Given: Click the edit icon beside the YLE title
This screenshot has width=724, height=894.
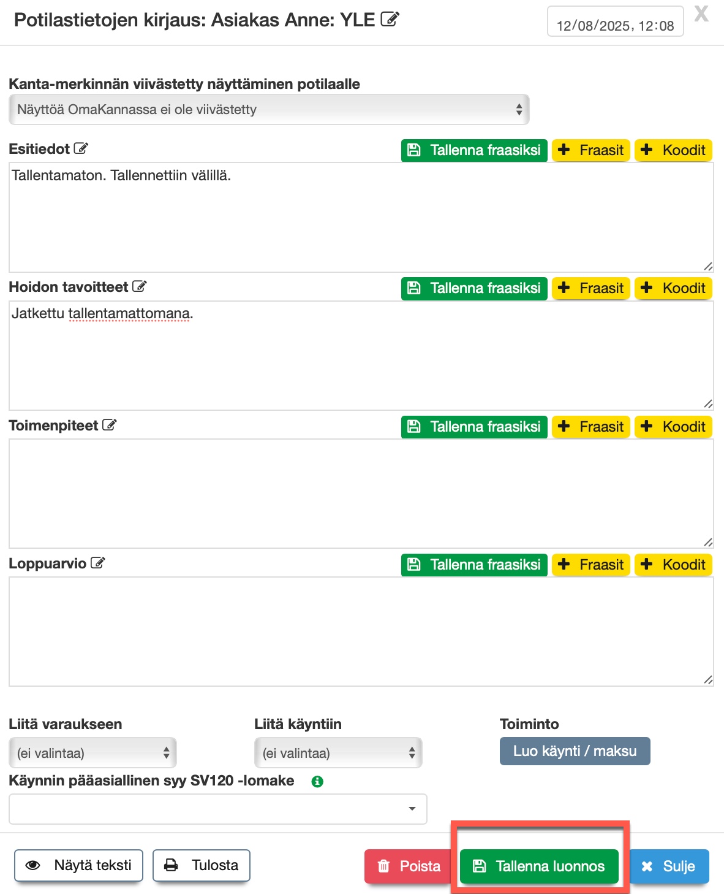Looking at the screenshot, I should coord(390,20).
